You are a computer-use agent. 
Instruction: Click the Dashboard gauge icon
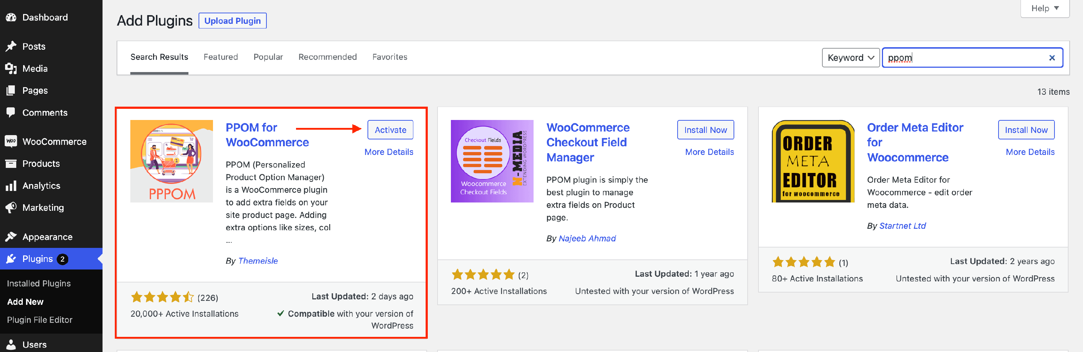pyautogui.click(x=11, y=17)
